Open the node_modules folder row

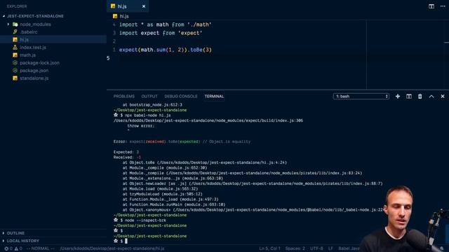(53, 24)
